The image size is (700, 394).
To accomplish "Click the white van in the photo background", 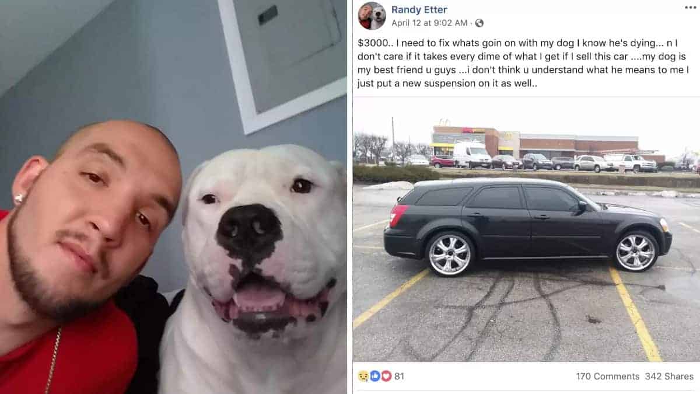I will click(x=472, y=155).
